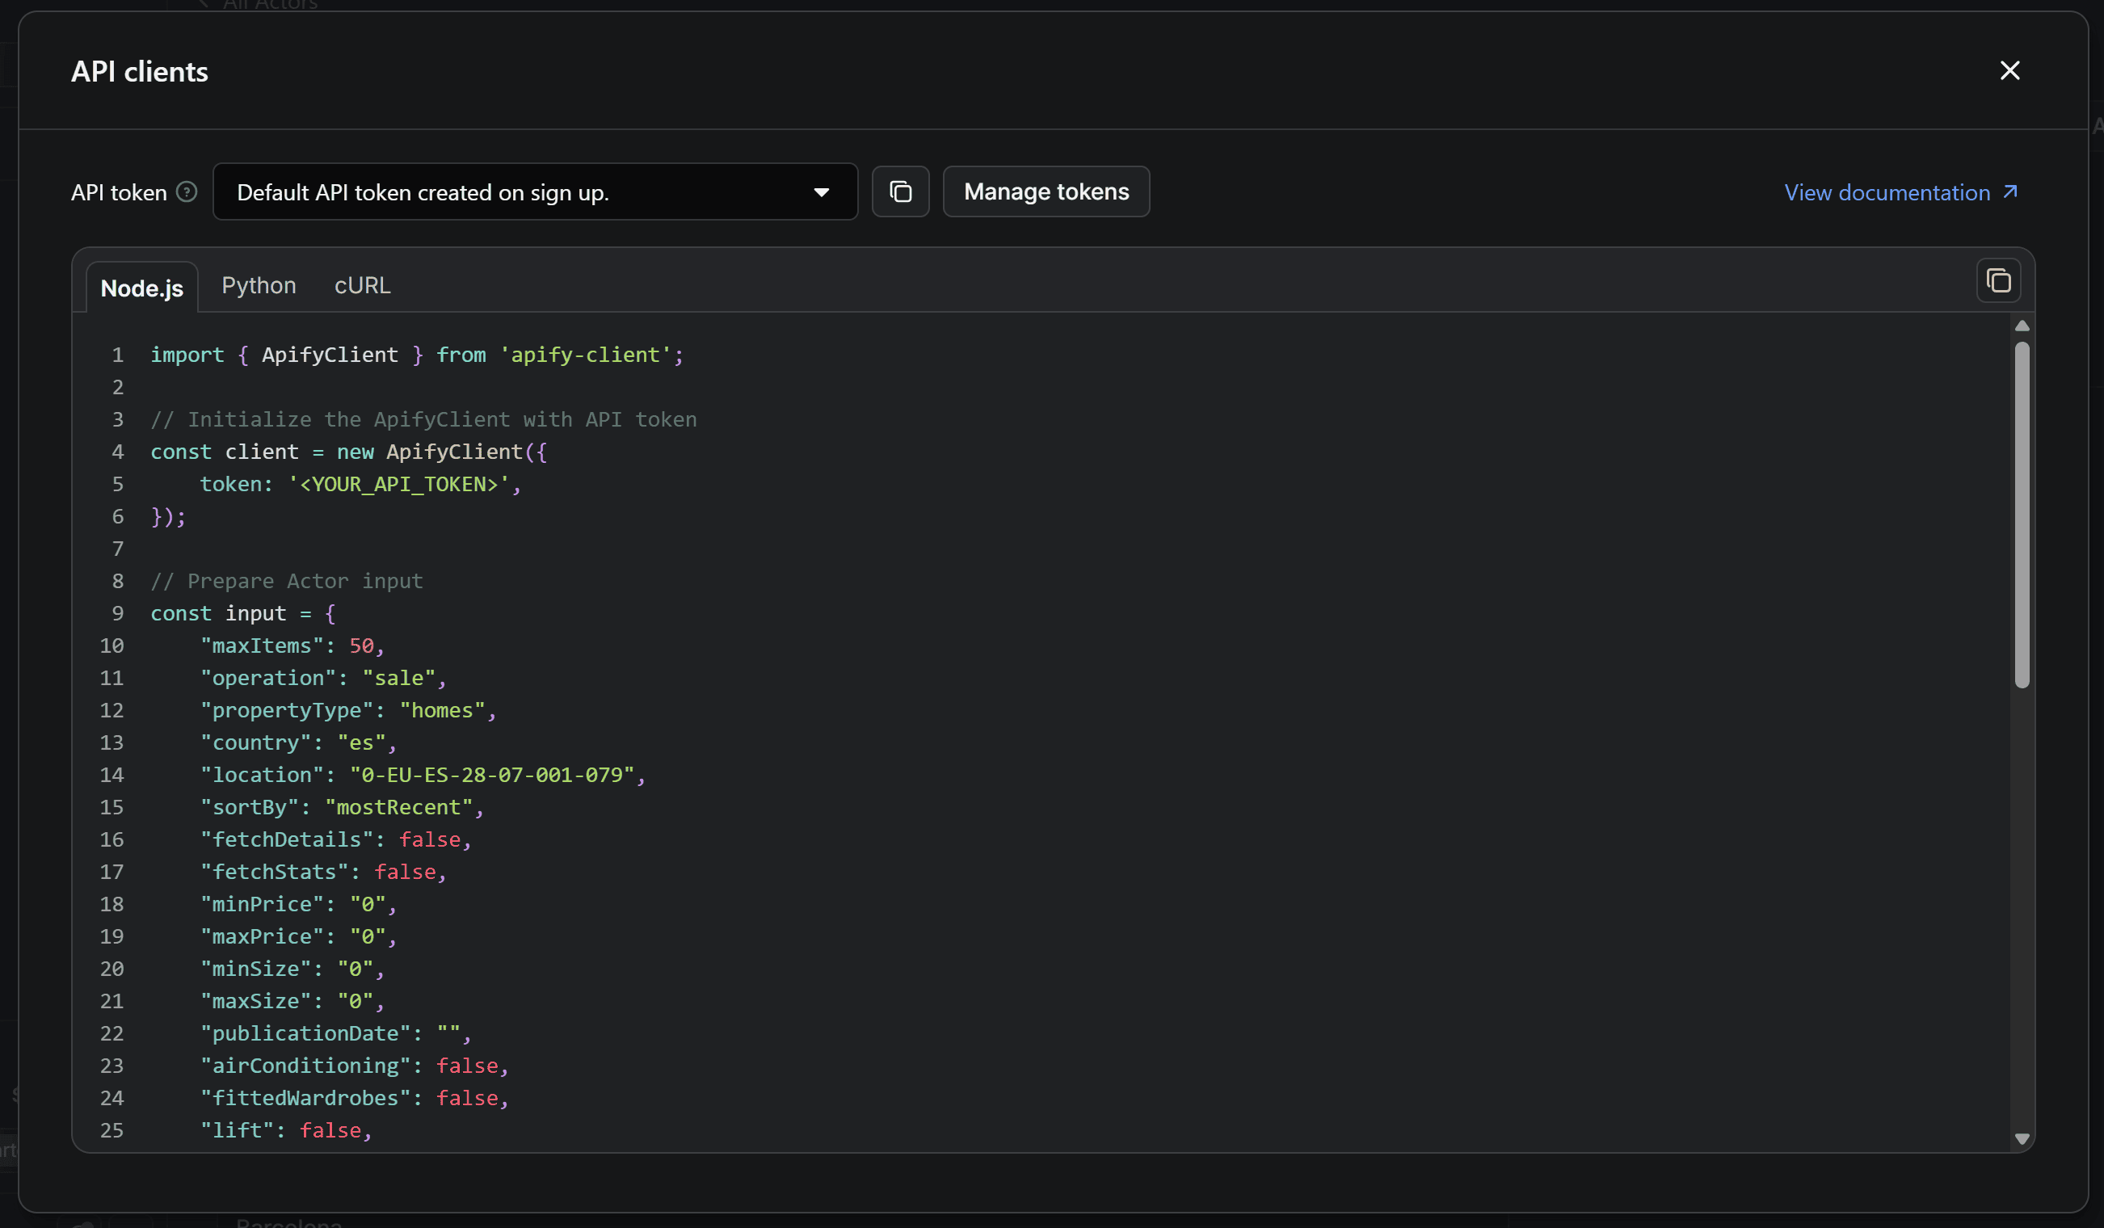
Task: Open the View documentation link
Action: click(x=1886, y=191)
